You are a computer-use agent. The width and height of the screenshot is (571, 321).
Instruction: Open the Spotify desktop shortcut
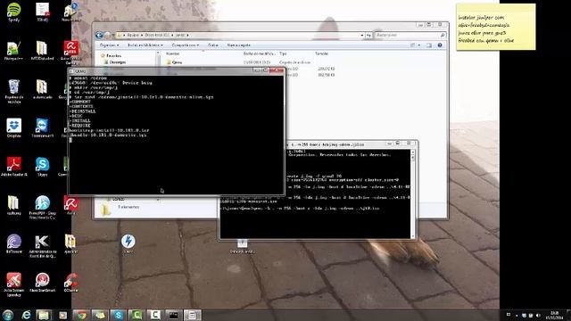tap(14, 12)
